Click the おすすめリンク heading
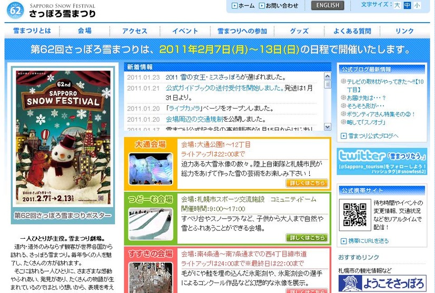The height and width of the screenshot is (293, 435). pos(359,257)
